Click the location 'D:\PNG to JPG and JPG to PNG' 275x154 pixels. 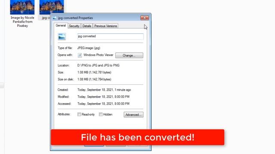pos(98,65)
